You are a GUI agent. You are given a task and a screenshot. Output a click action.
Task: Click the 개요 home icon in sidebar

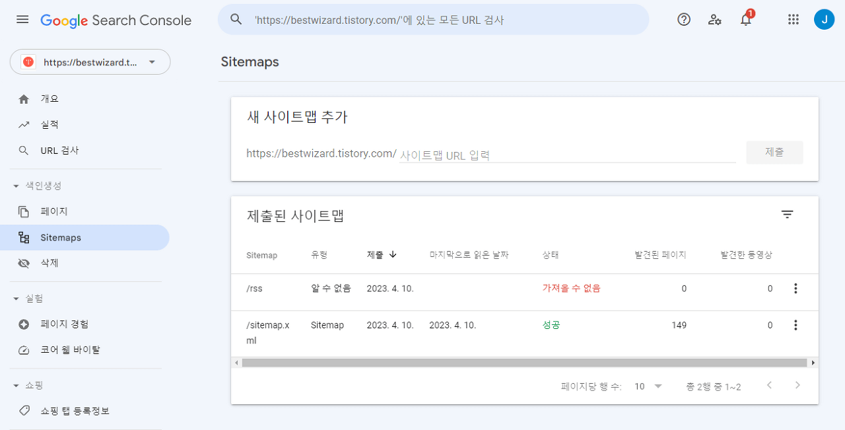[24, 98]
